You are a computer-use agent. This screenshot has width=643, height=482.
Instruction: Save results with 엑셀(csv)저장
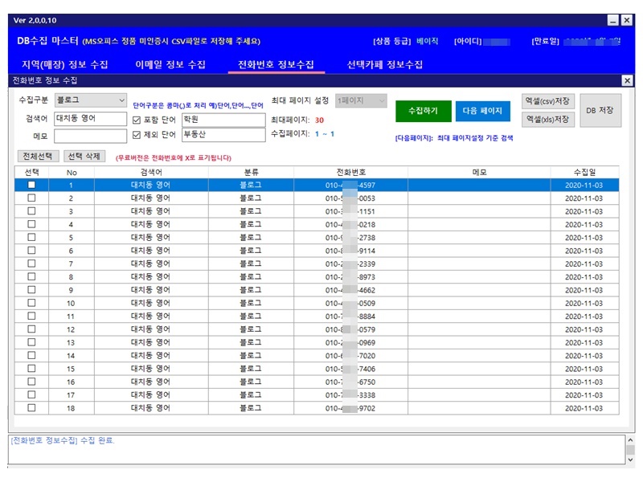pyautogui.click(x=548, y=101)
